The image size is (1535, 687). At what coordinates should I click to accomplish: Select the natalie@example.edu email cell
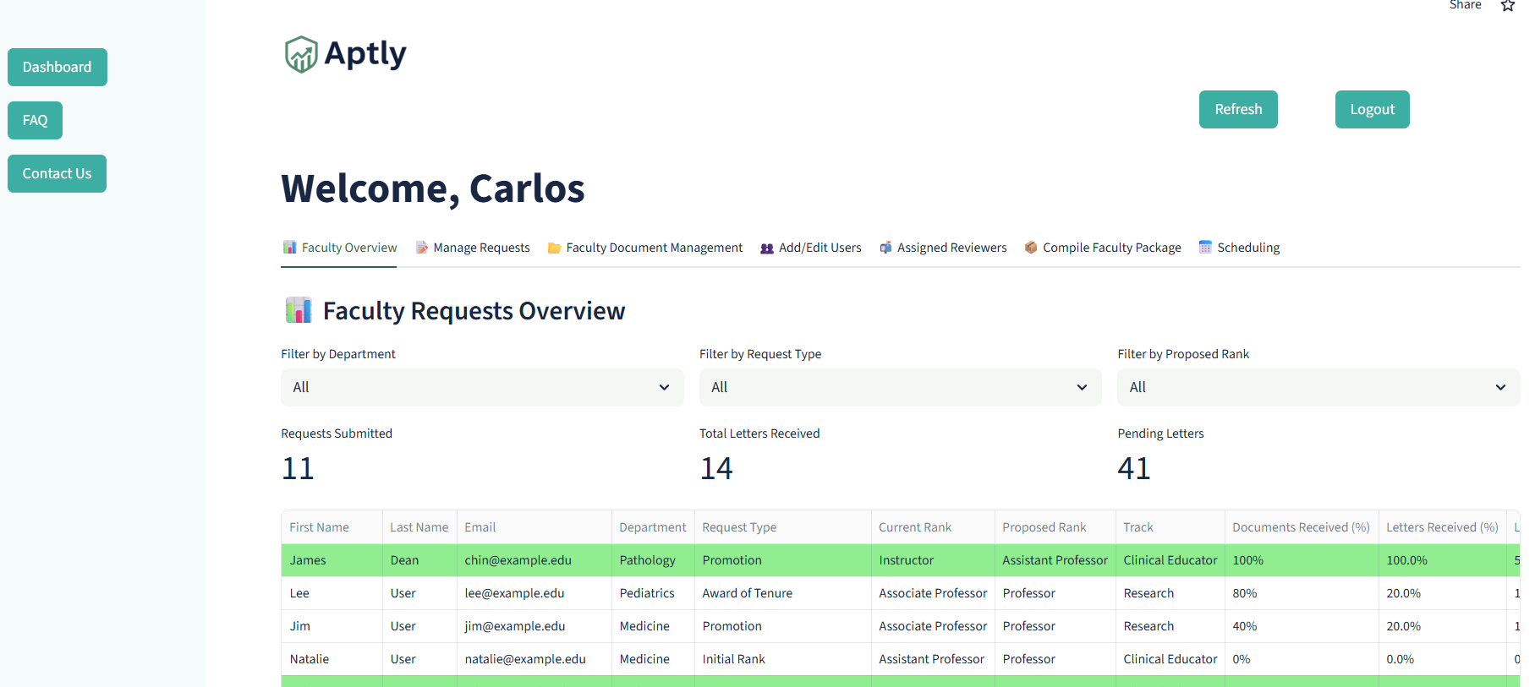click(x=534, y=659)
